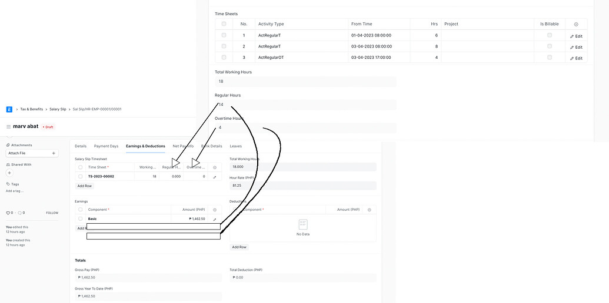This screenshot has height=303, width=609.
Task: Click the Attach File button
Action: point(32,153)
